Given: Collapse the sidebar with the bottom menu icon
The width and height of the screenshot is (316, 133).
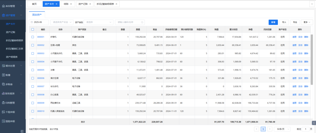Looking at the screenshot, I should [22, 131].
